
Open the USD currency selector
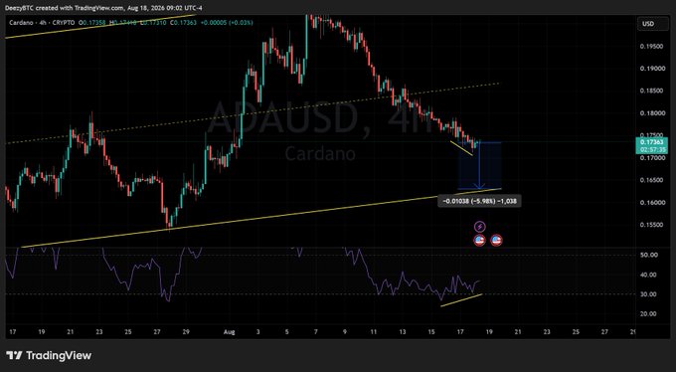click(x=653, y=24)
